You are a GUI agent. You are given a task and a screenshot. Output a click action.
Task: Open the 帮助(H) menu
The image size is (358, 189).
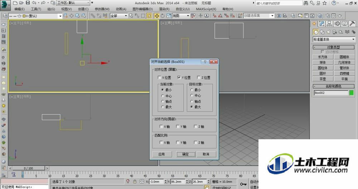228,9
